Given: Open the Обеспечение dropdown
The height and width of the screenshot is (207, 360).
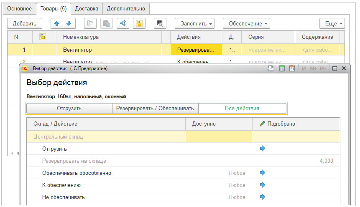Looking at the screenshot, I should [246, 24].
